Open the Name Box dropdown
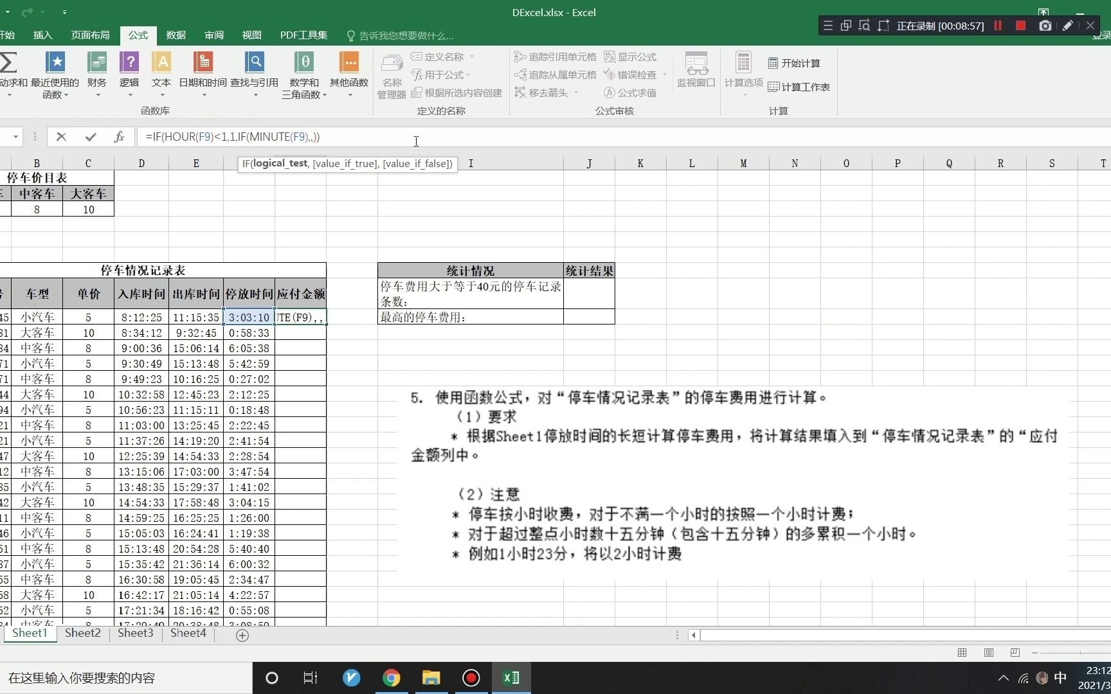Screen dimensions: 1111x694 click(15, 137)
